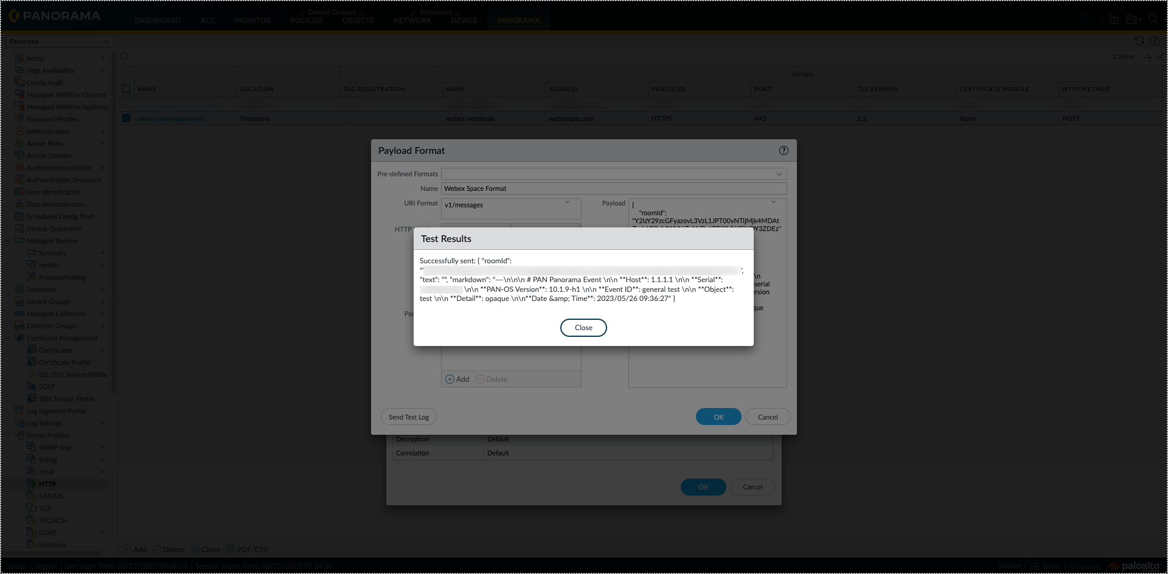Open Syslog server profile
Viewport: 1168px width, 574px height.
click(x=48, y=460)
